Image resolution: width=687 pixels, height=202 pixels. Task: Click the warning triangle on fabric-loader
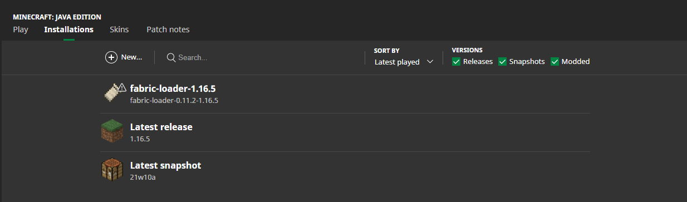(x=122, y=87)
